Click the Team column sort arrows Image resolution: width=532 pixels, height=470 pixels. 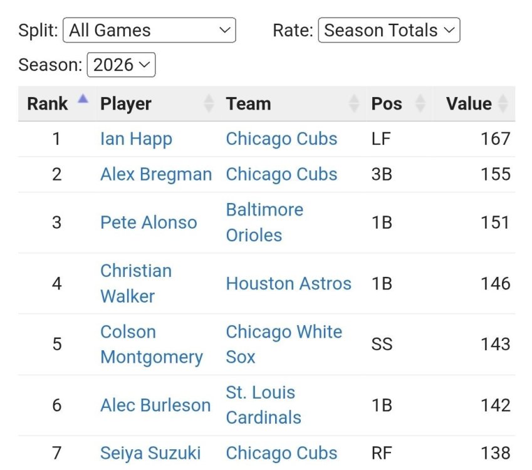pos(354,103)
